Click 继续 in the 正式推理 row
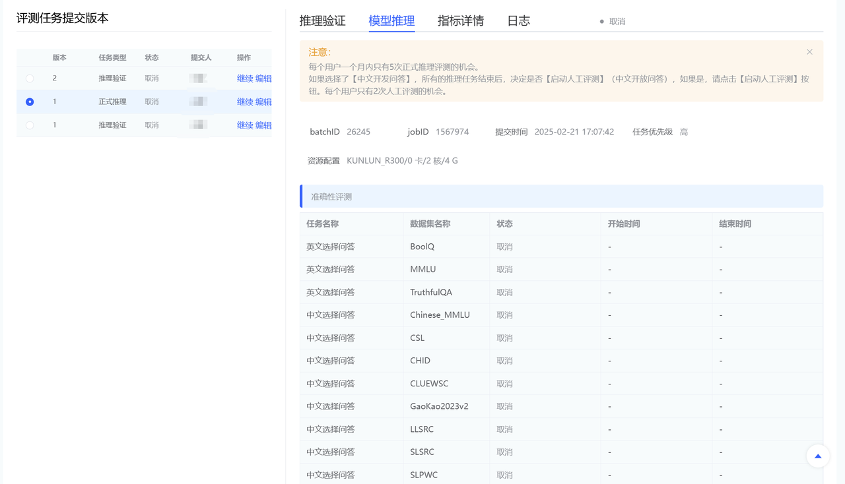This screenshot has height=484, width=845. click(245, 102)
